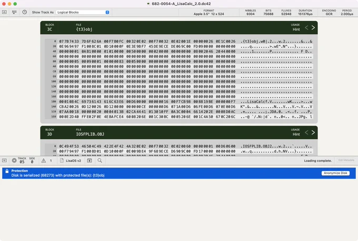Viewport: 358px width, 241px height.
Task: Open the Show Track As dropdown
Action: point(83,12)
